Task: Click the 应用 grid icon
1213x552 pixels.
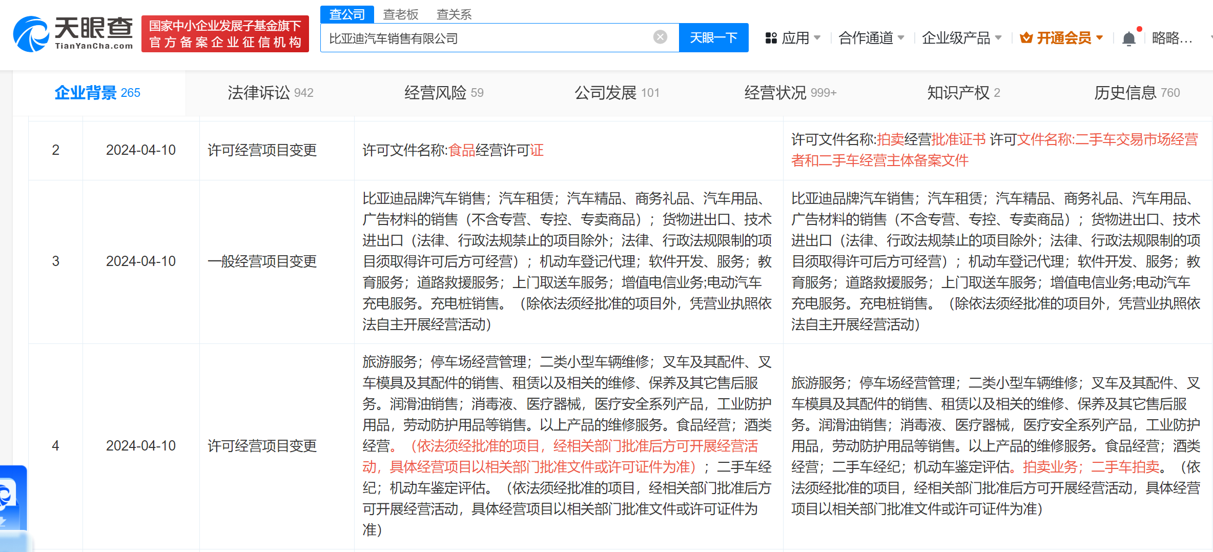Action: click(x=771, y=38)
